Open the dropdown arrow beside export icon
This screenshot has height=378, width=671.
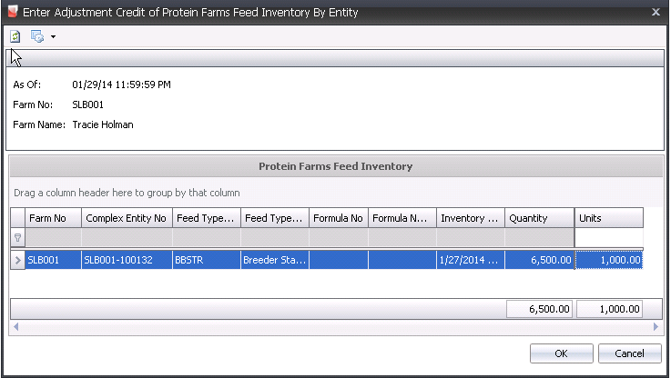pos(53,36)
